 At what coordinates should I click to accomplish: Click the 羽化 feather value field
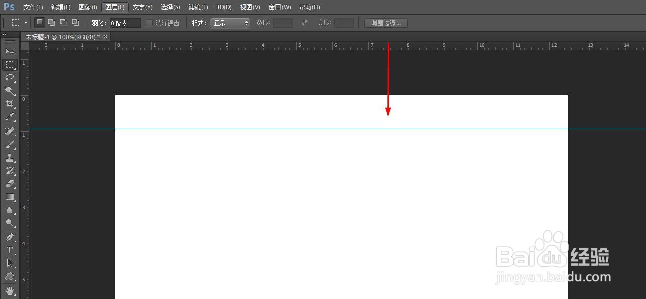tap(125, 23)
